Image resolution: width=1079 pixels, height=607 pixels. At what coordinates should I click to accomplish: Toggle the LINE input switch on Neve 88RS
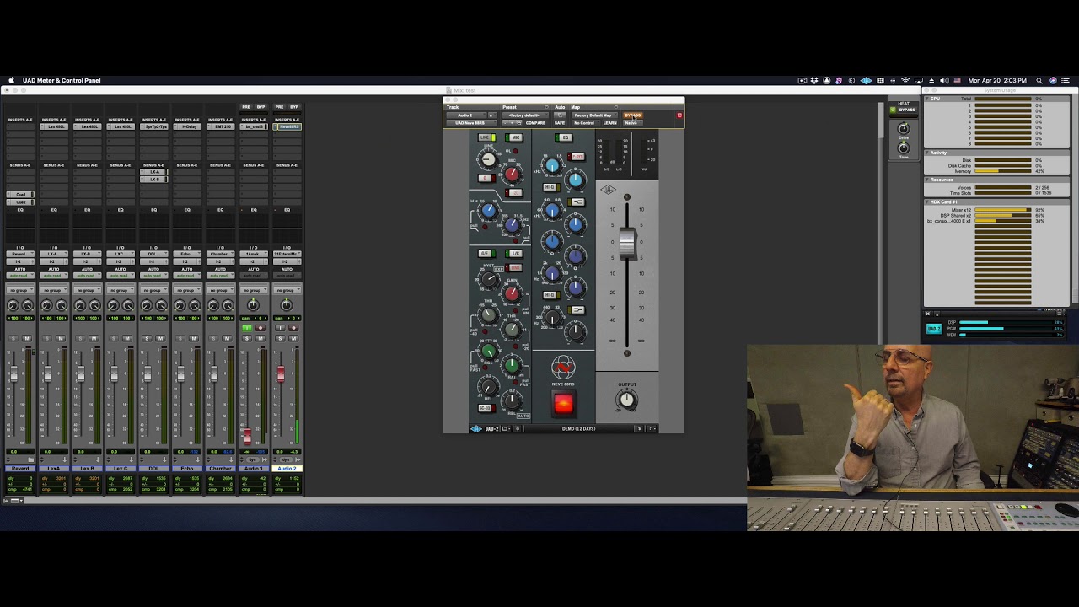[487, 137]
